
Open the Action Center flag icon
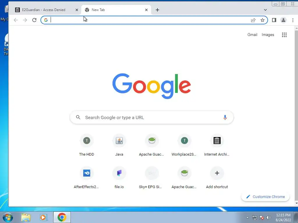coord(262,217)
